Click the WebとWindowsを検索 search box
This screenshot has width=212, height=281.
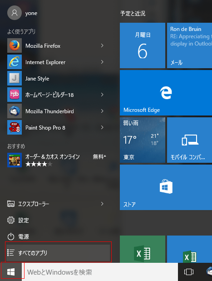click(x=100, y=272)
